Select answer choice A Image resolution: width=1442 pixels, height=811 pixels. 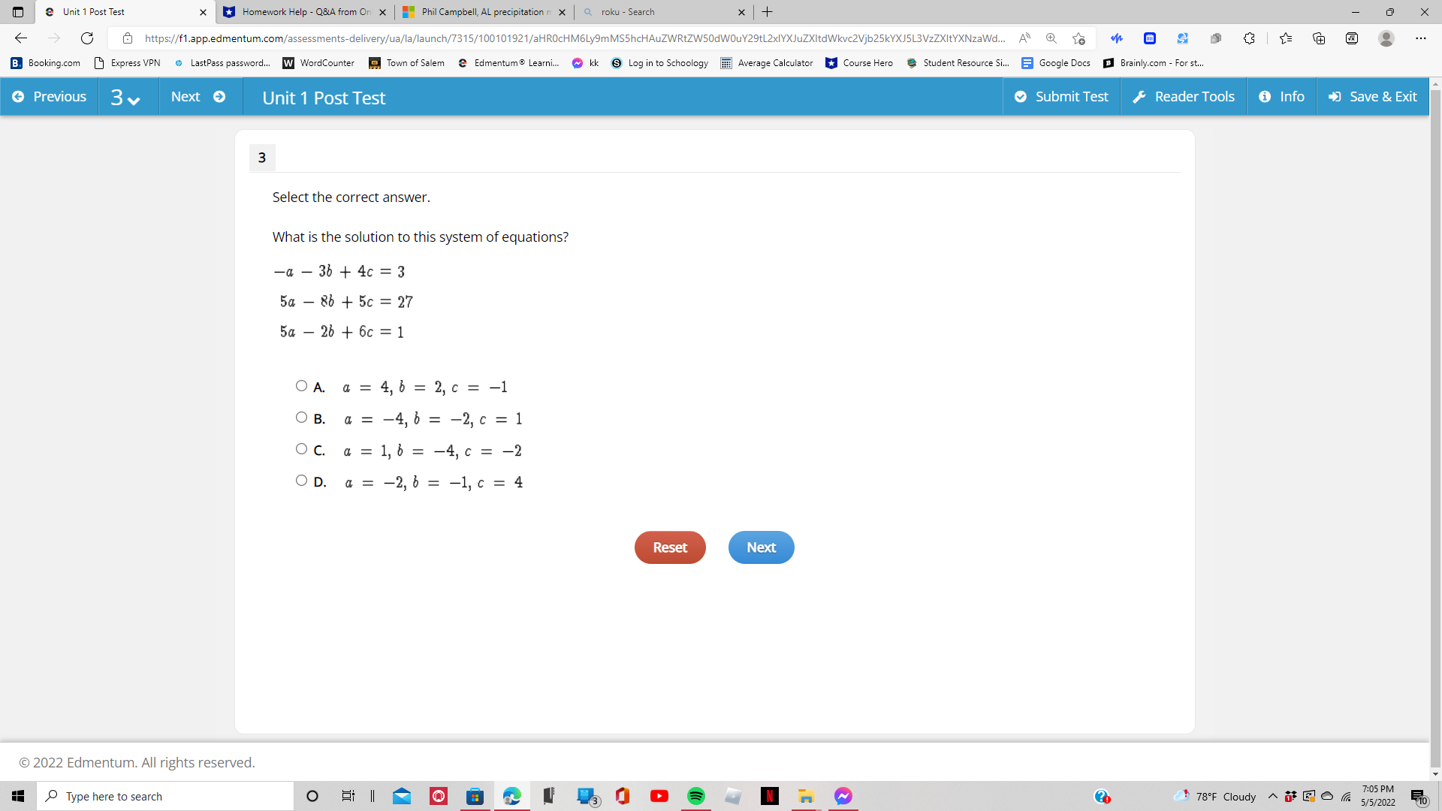pos(301,385)
